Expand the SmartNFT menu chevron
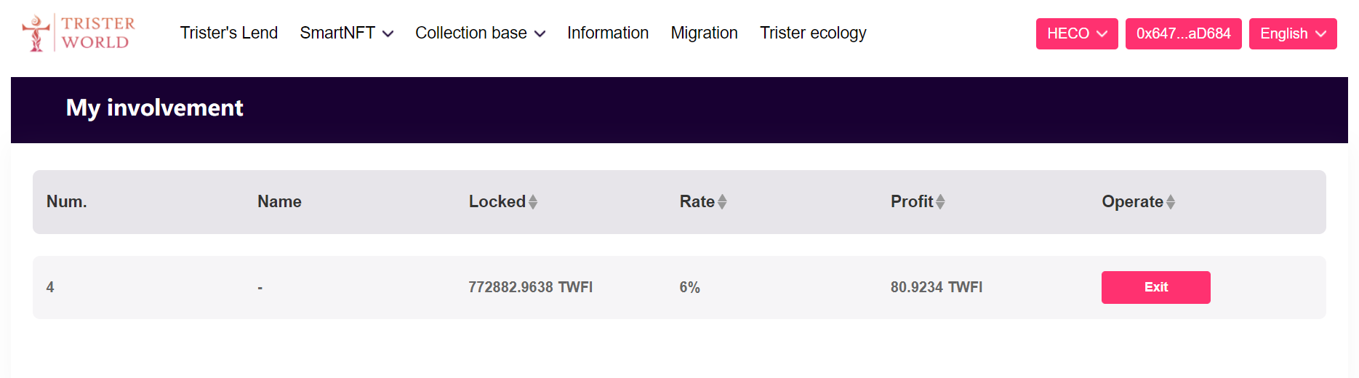The height and width of the screenshot is (378, 1359). click(388, 34)
